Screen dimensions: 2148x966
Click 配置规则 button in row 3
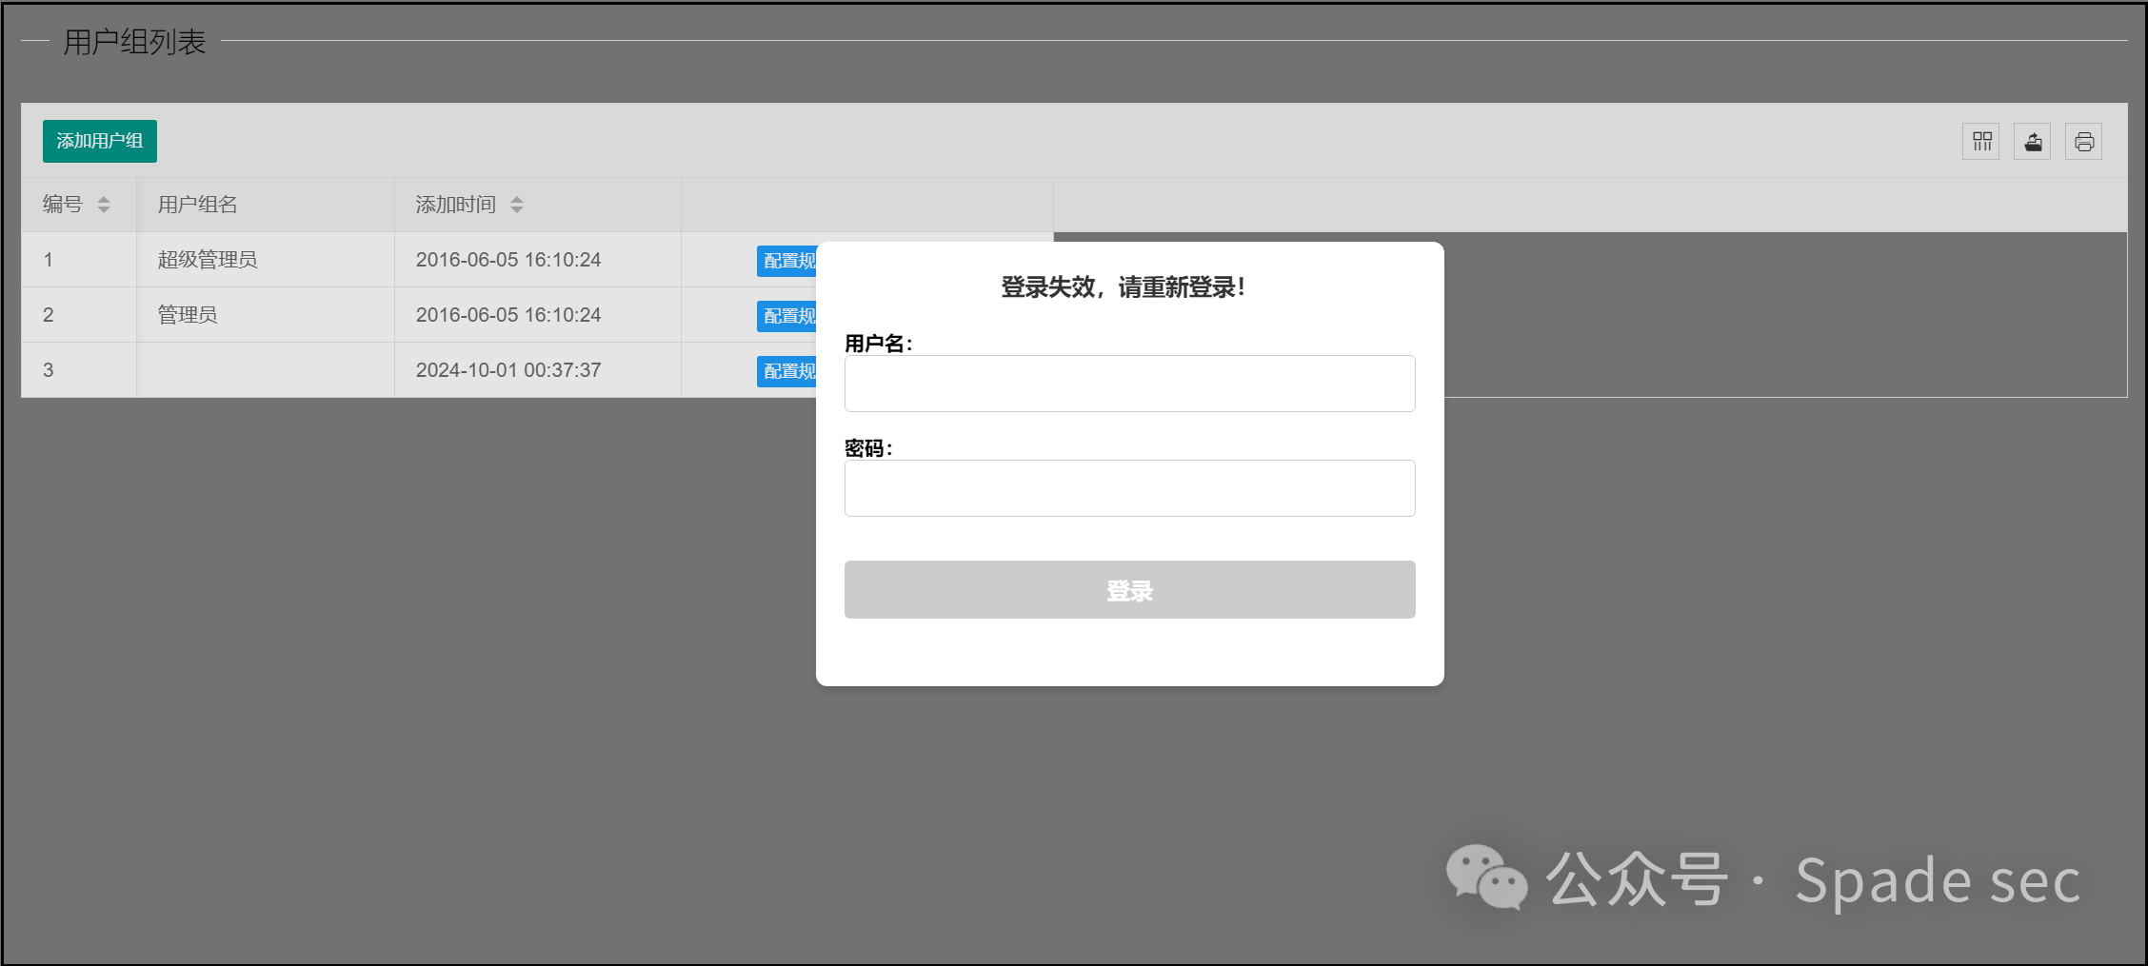click(x=786, y=371)
